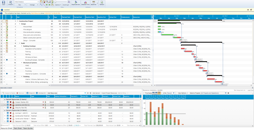The image size is (254, 130).
Task: Save the schedule with the Save icon
Action: coord(3,3)
